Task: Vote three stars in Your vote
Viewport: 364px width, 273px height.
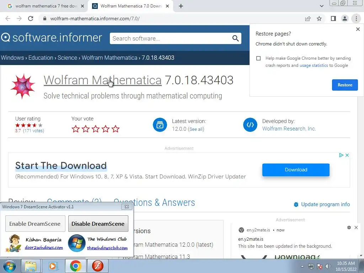Action: 96,129
